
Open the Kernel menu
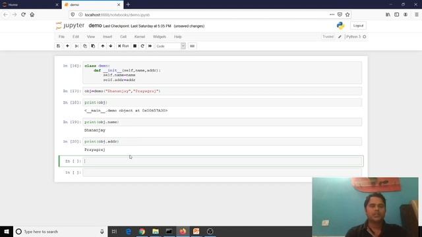140,37
